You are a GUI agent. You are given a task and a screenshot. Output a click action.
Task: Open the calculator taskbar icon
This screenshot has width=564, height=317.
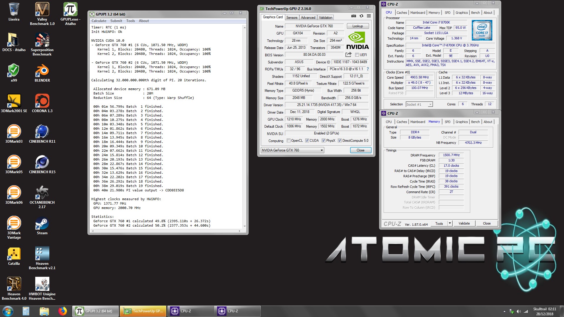tap(26, 311)
